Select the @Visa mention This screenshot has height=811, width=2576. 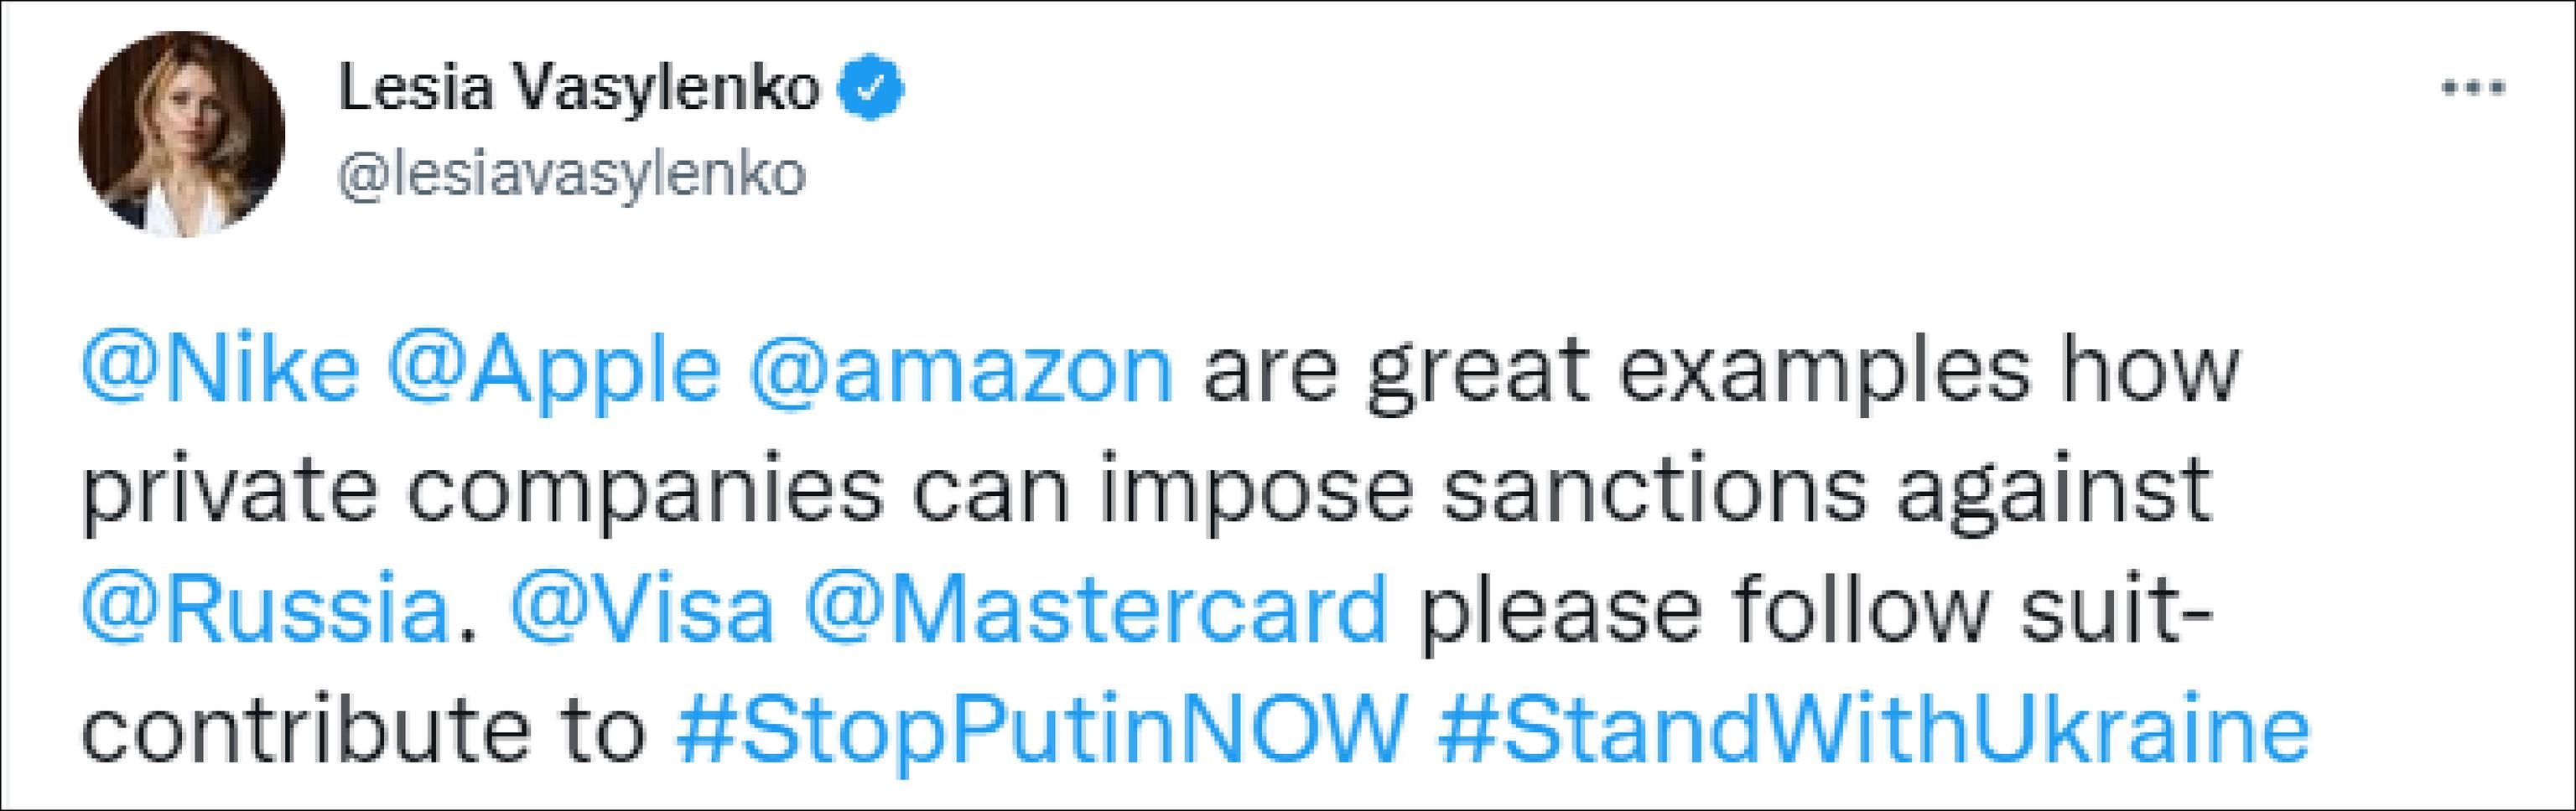pos(642,609)
